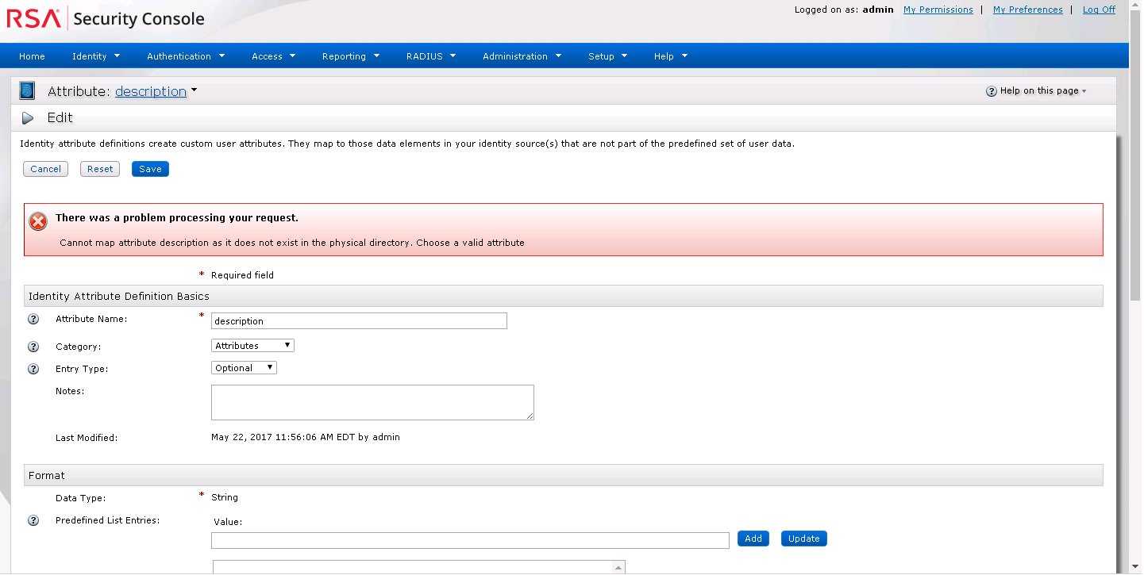Click the Save button
This screenshot has height=575, width=1144.
click(150, 169)
